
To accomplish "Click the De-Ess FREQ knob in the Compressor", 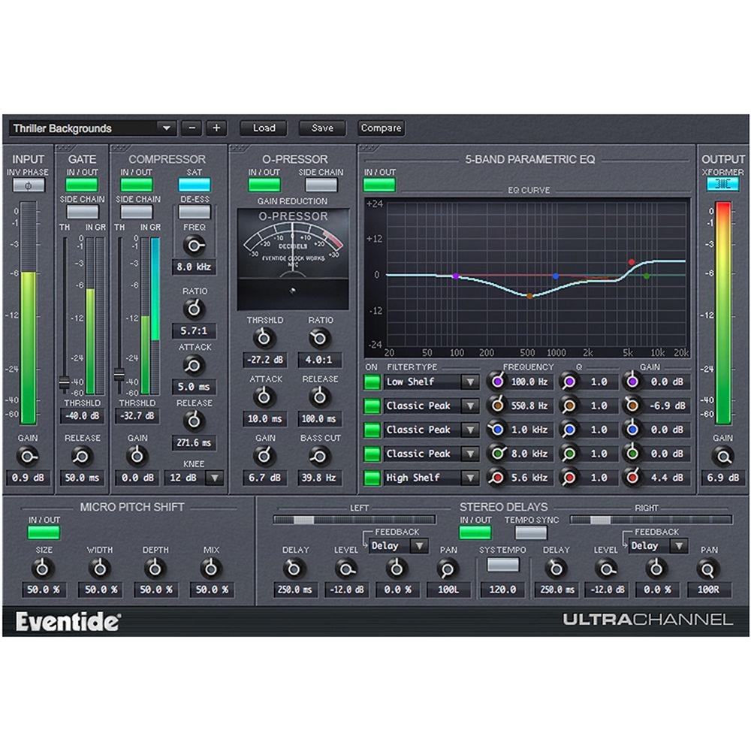I will [x=195, y=244].
